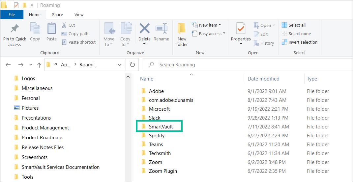Click the Open ribbon command
Viewport: 353px width, 182px height.
pyautogui.click(x=264, y=25)
